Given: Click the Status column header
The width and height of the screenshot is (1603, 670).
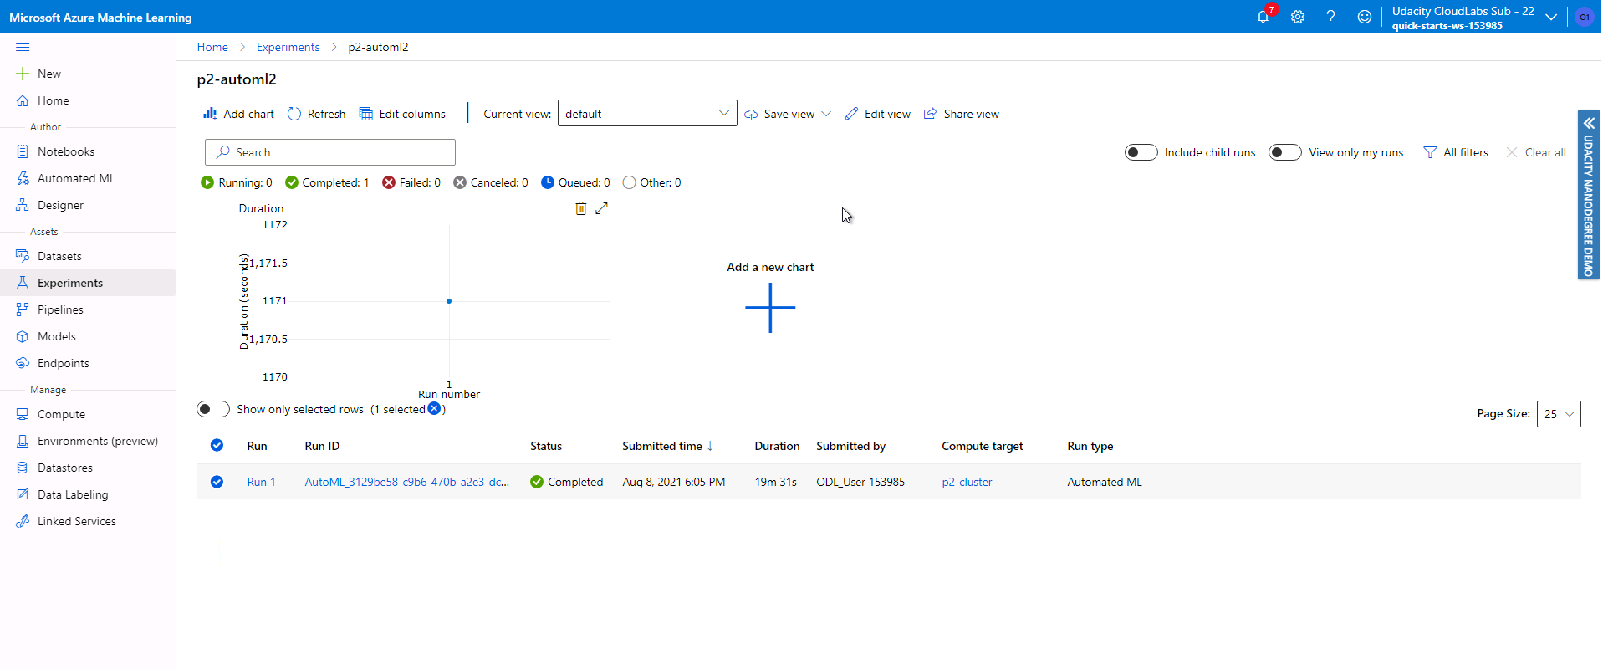Looking at the screenshot, I should click(x=546, y=446).
